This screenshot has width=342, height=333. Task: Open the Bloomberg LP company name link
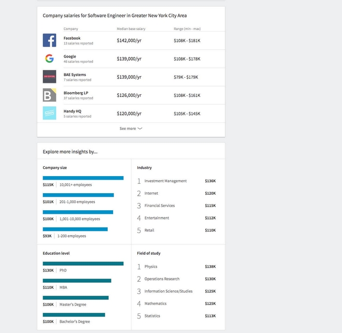pos(76,93)
